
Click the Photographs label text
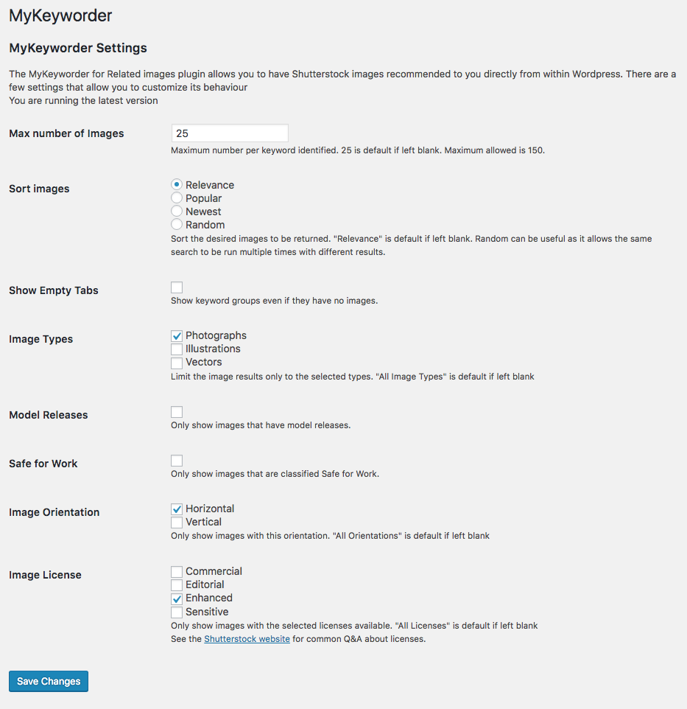click(x=216, y=335)
